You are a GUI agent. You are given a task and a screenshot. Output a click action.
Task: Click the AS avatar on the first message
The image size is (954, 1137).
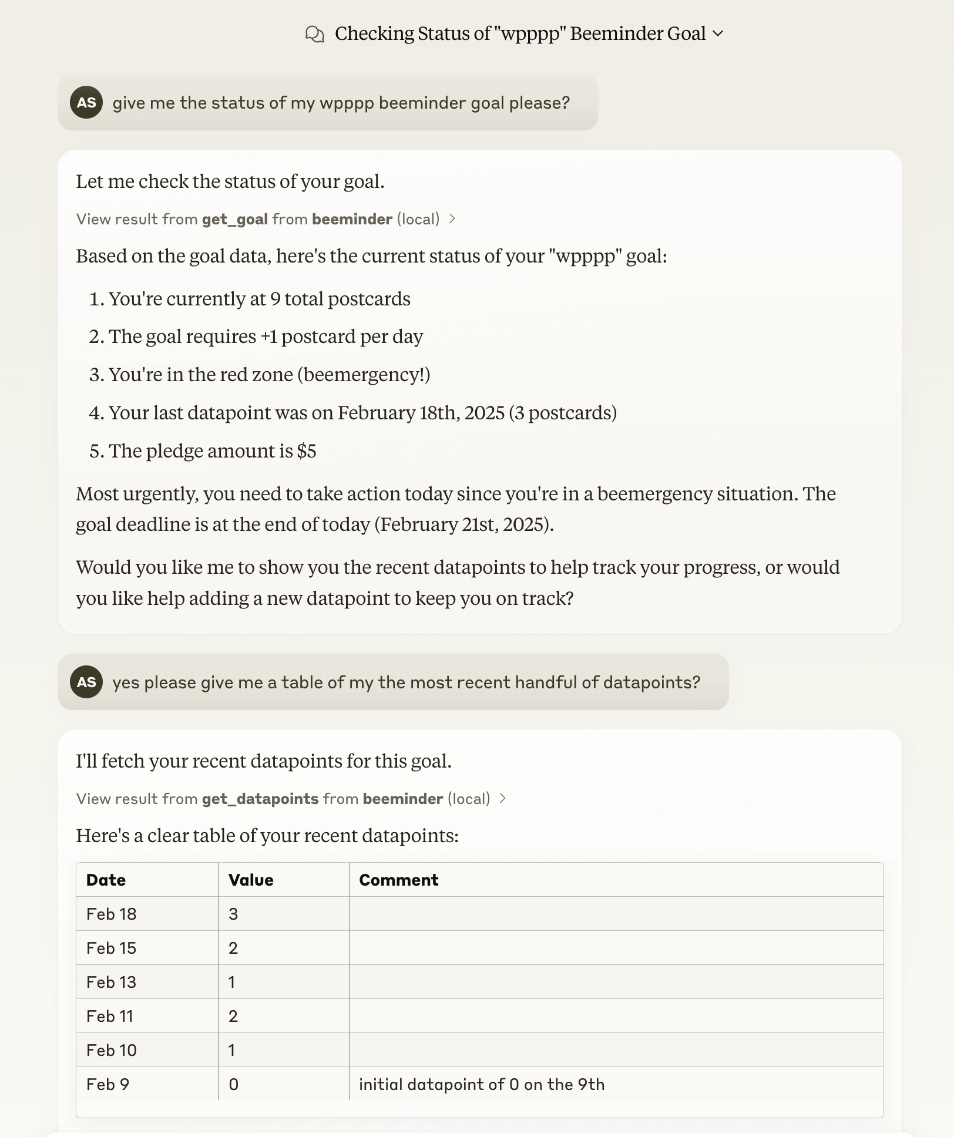pos(86,102)
